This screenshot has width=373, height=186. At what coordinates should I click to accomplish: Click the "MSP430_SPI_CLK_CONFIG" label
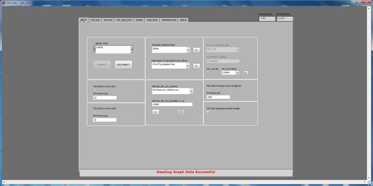tap(165, 87)
